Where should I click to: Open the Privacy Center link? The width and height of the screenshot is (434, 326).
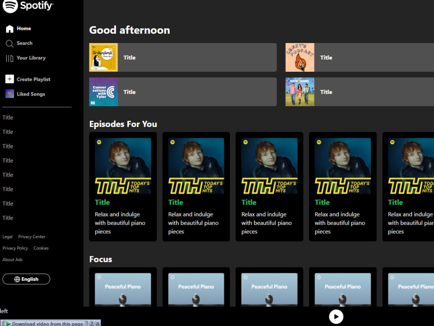point(32,237)
